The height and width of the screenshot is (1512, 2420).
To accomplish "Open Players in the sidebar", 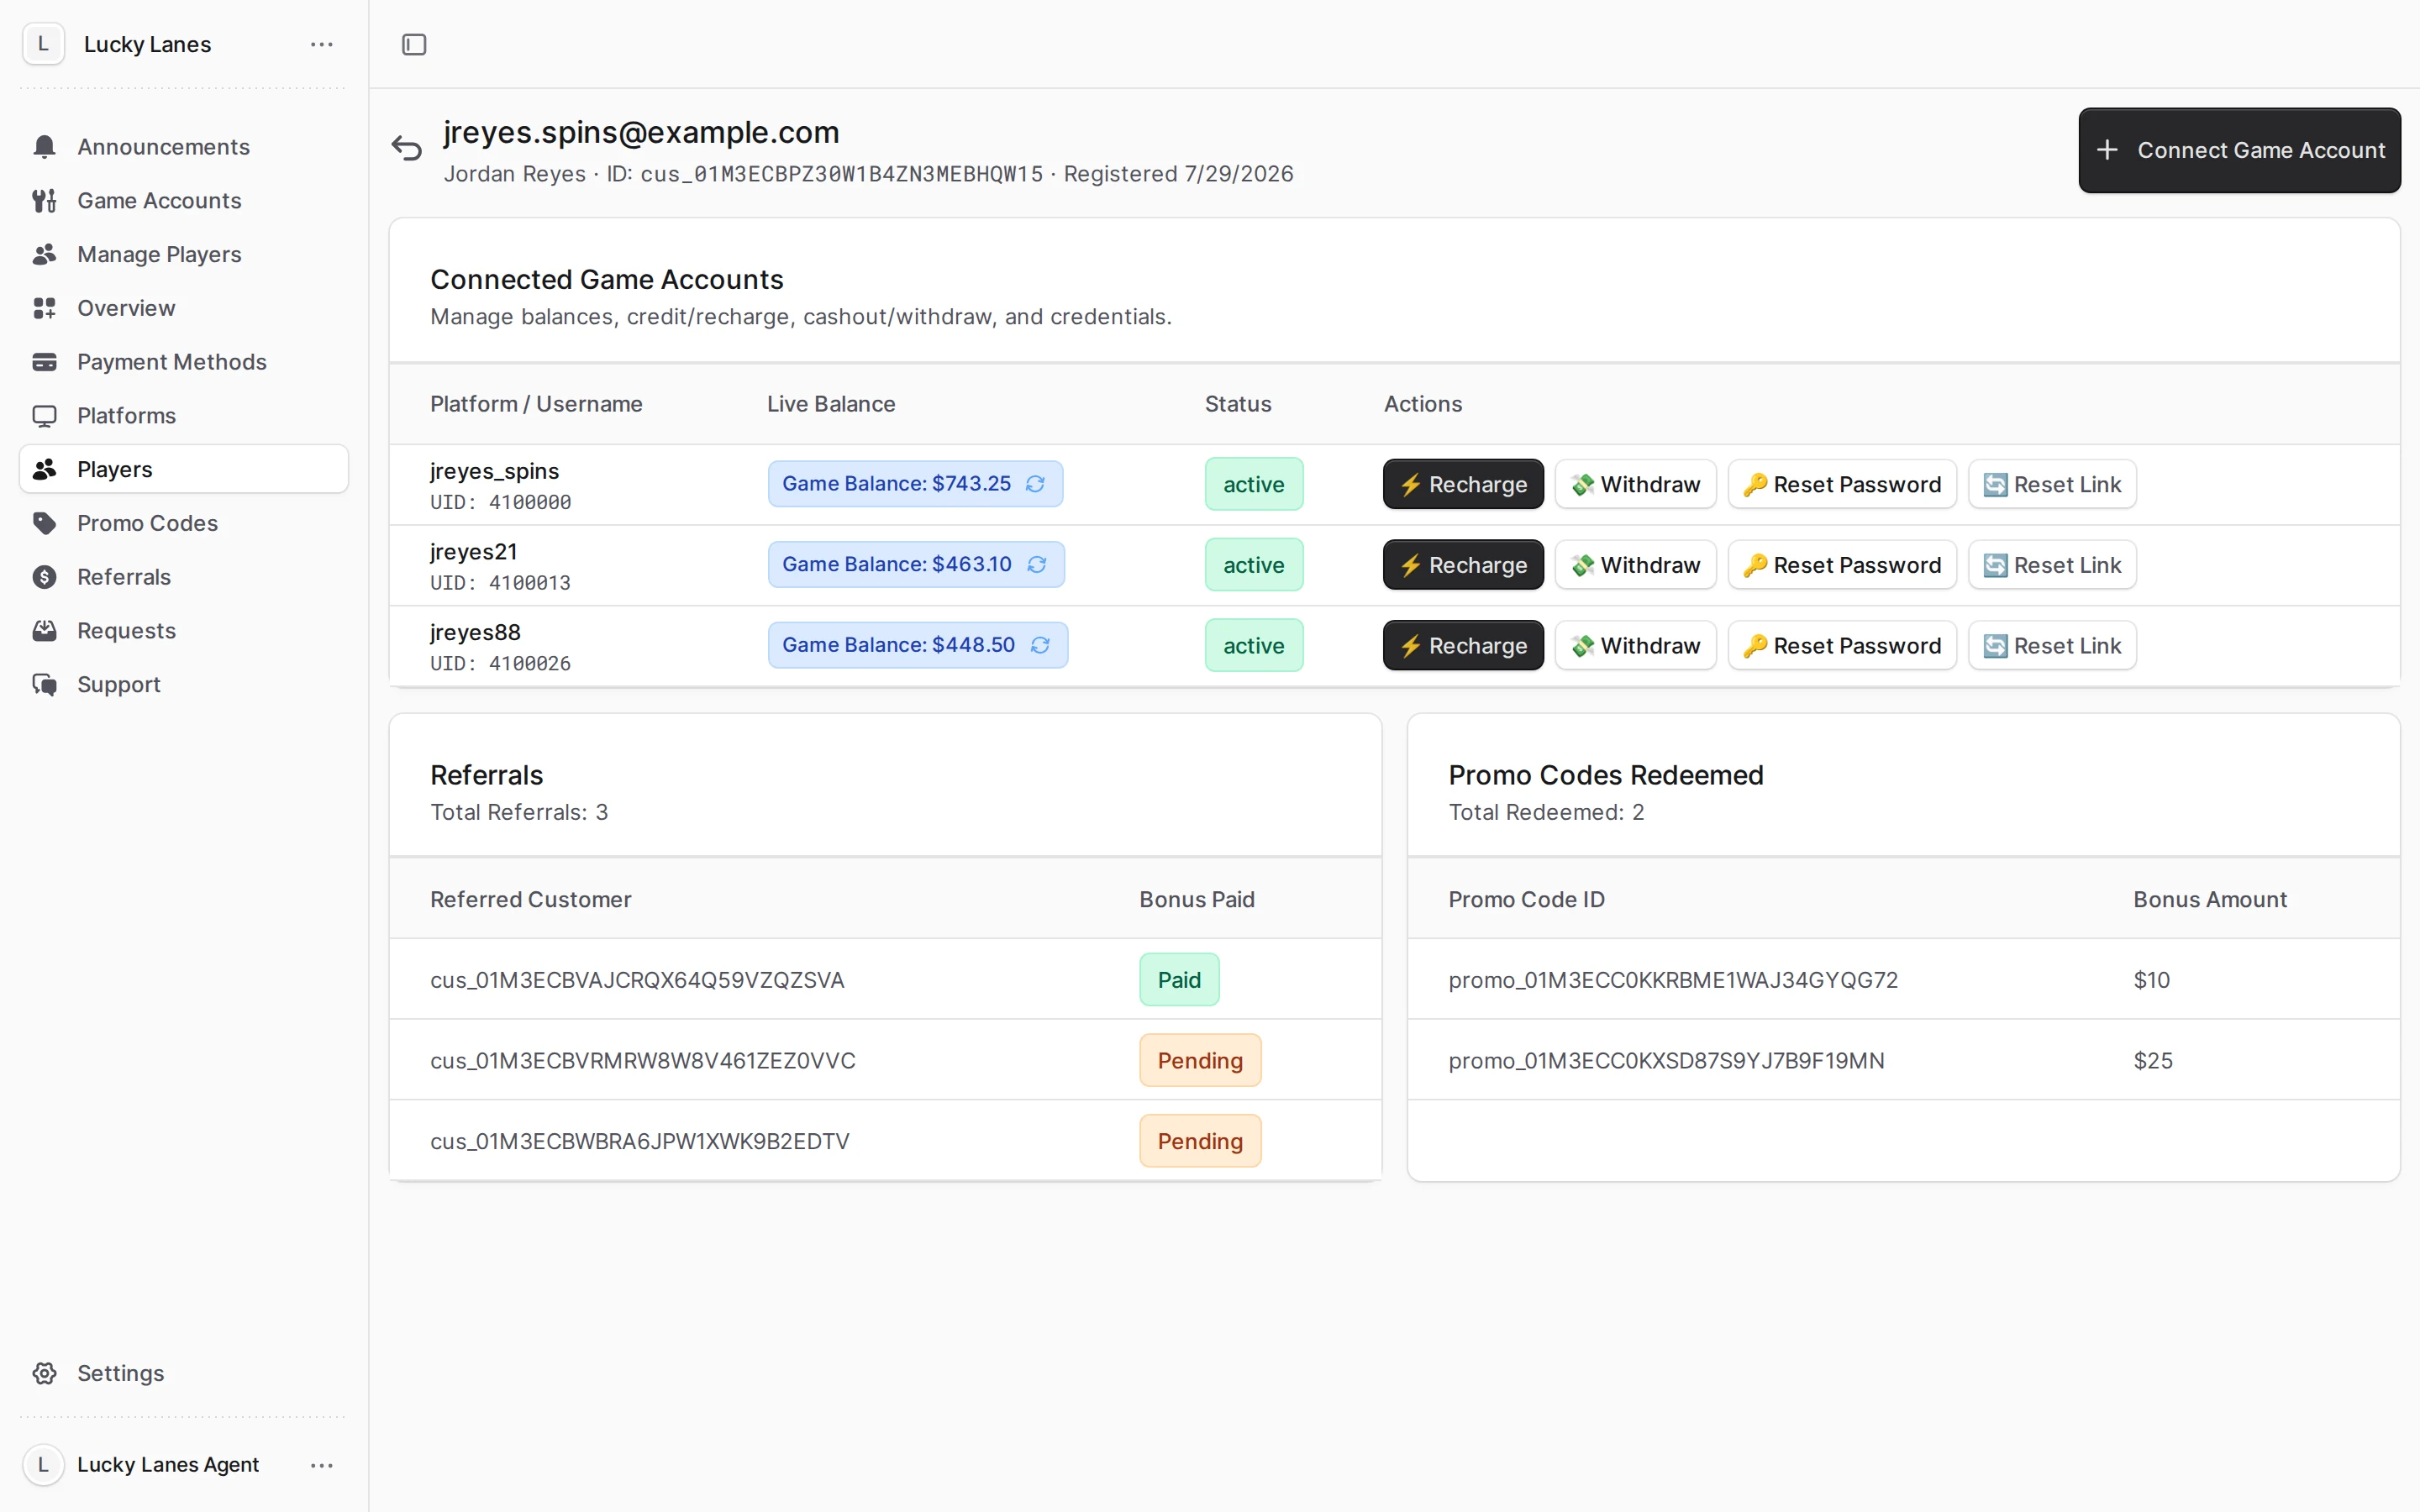I will (184, 469).
